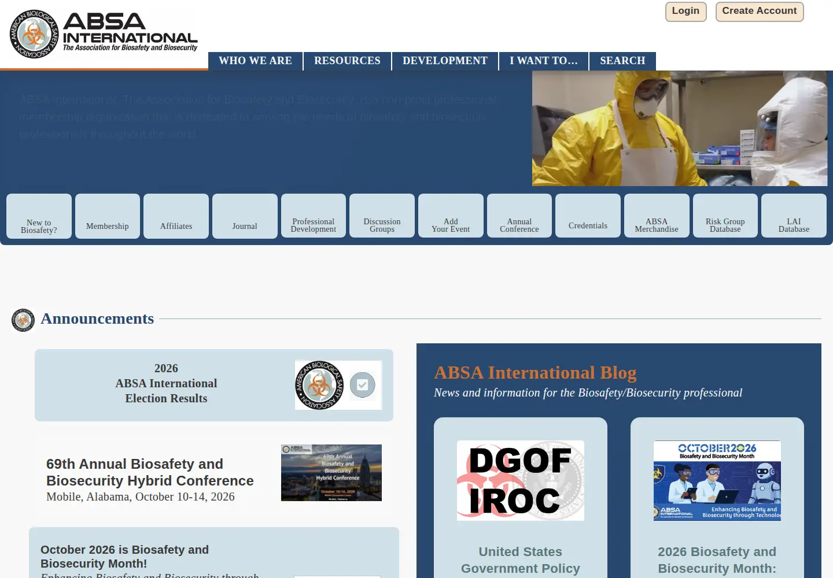Go to Professional Development tile

[x=314, y=216]
